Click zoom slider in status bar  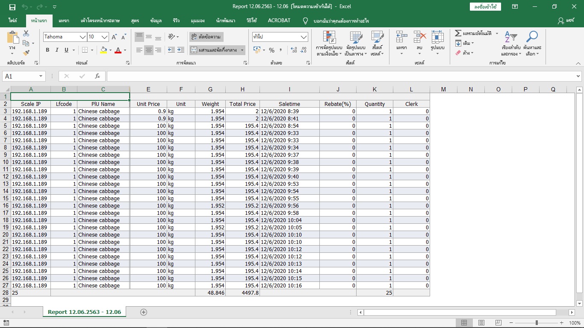[537, 323]
